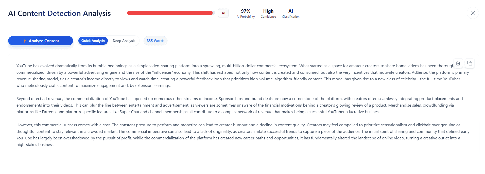Click the red AI probability bar
485x174 pixels.
click(170, 13)
